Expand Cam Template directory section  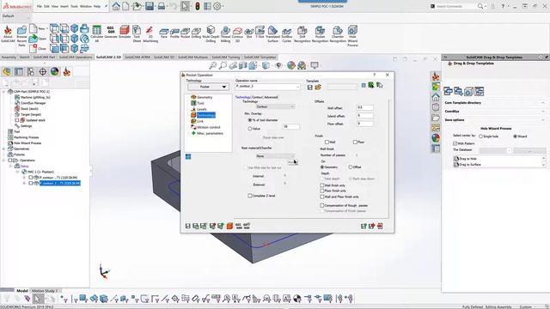click(543, 103)
